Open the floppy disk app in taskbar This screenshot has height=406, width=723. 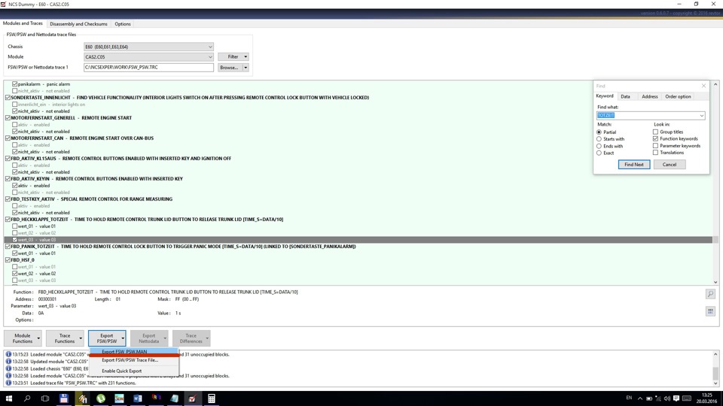click(x=63, y=398)
